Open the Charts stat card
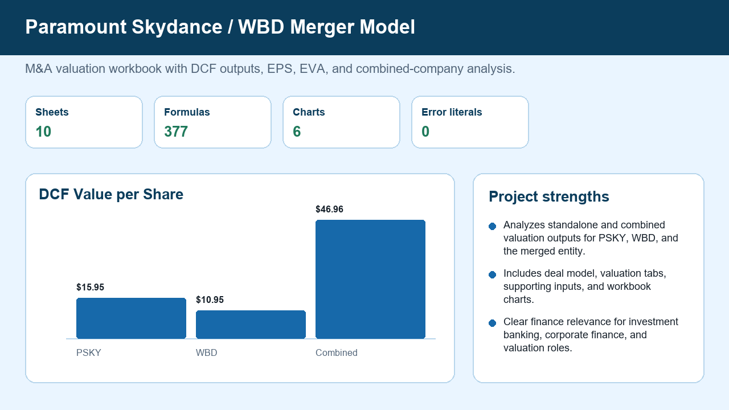The image size is (729, 410). (341, 122)
